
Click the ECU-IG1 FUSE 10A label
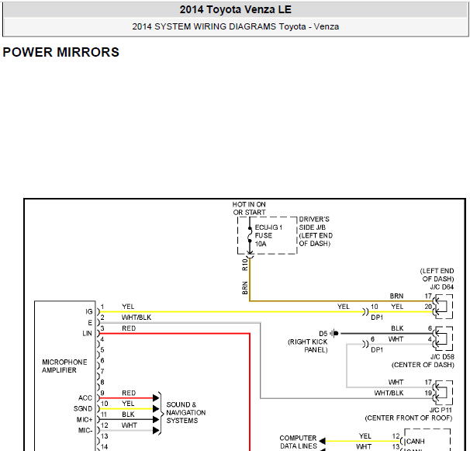click(268, 235)
